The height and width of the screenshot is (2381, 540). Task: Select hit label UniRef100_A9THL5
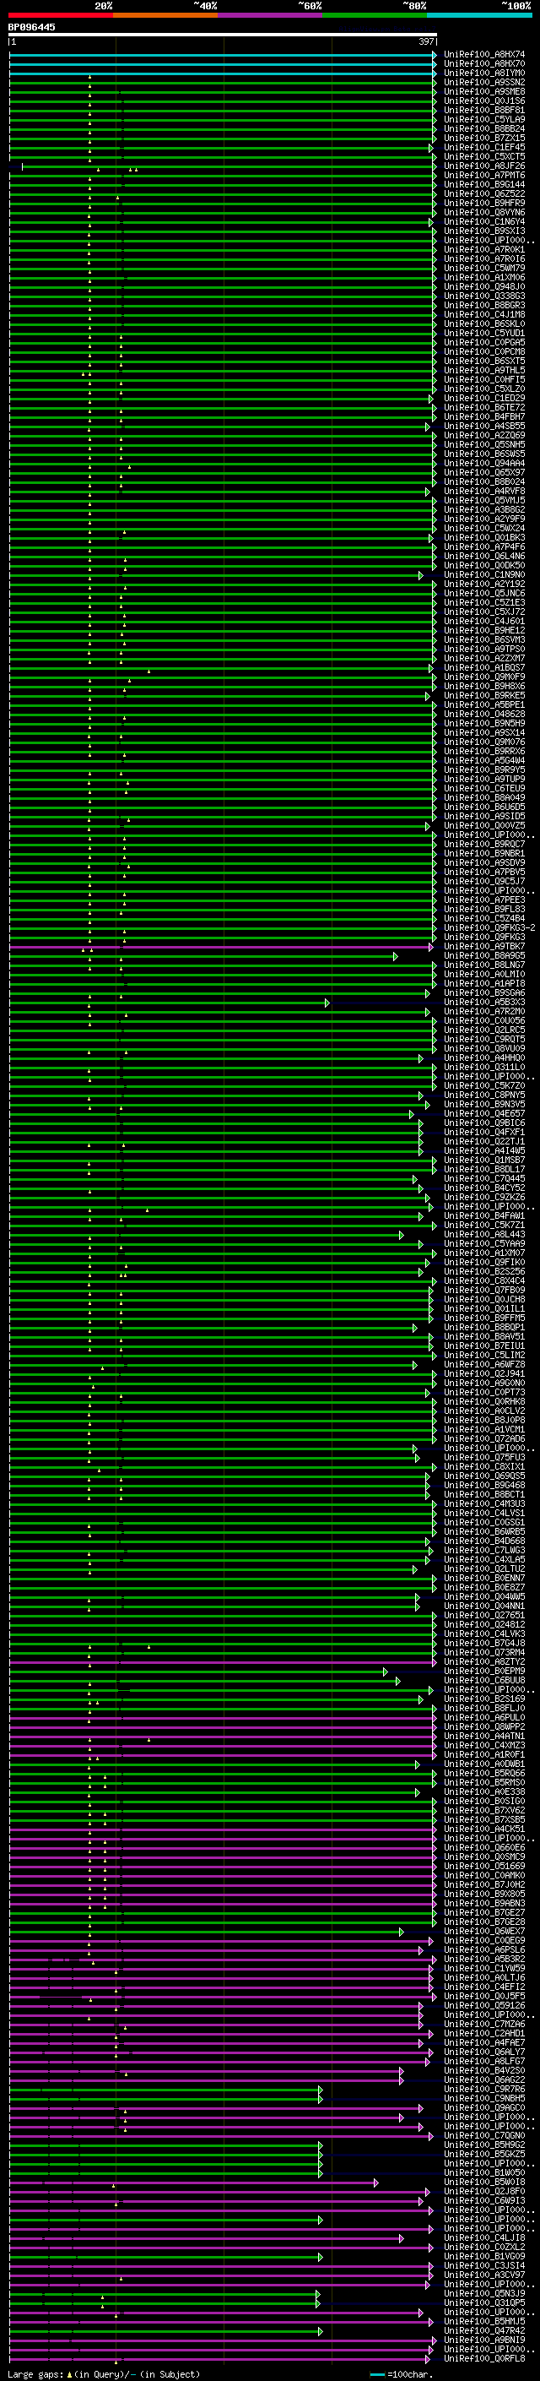483,371
